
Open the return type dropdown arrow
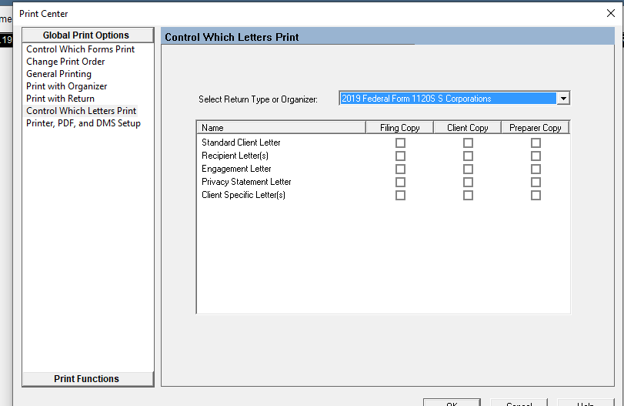563,99
